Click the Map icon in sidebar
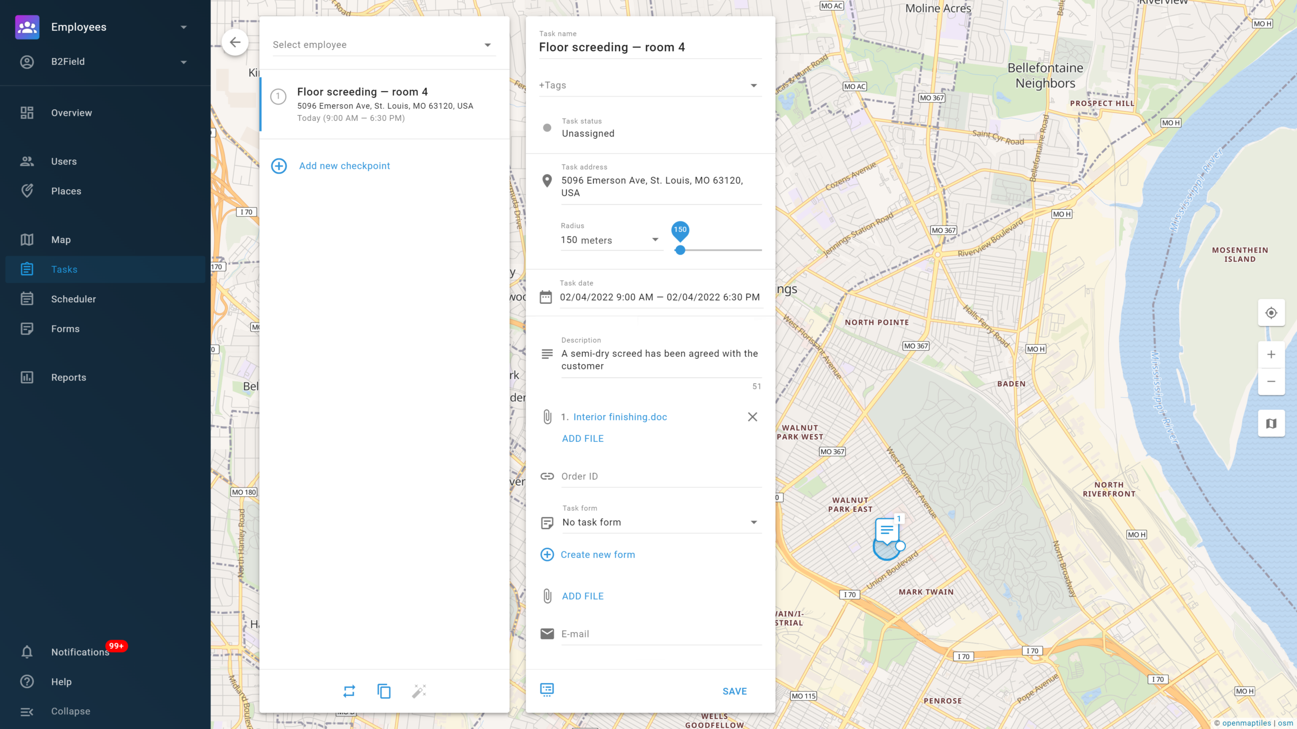 [x=27, y=239]
